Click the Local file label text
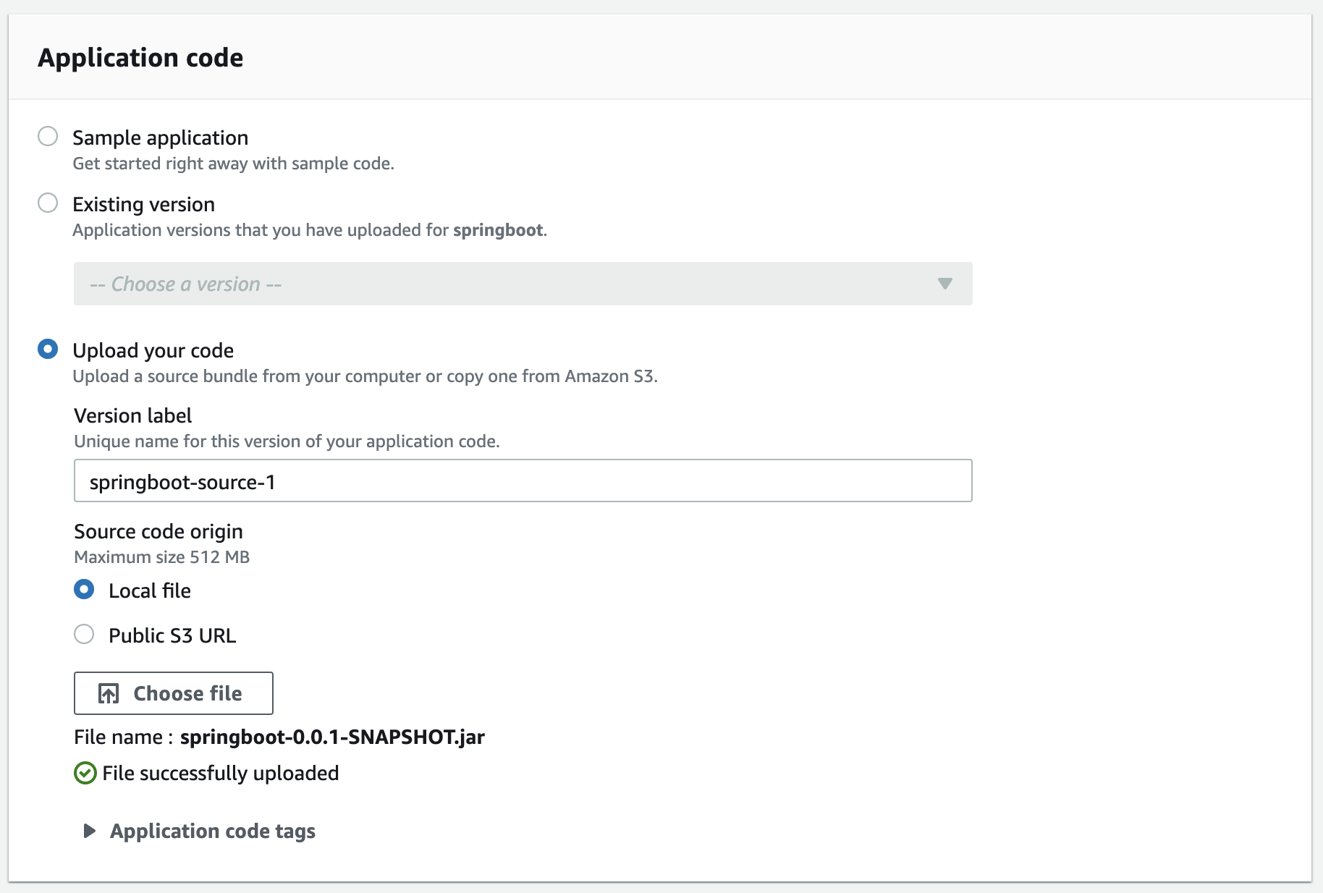 (149, 591)
